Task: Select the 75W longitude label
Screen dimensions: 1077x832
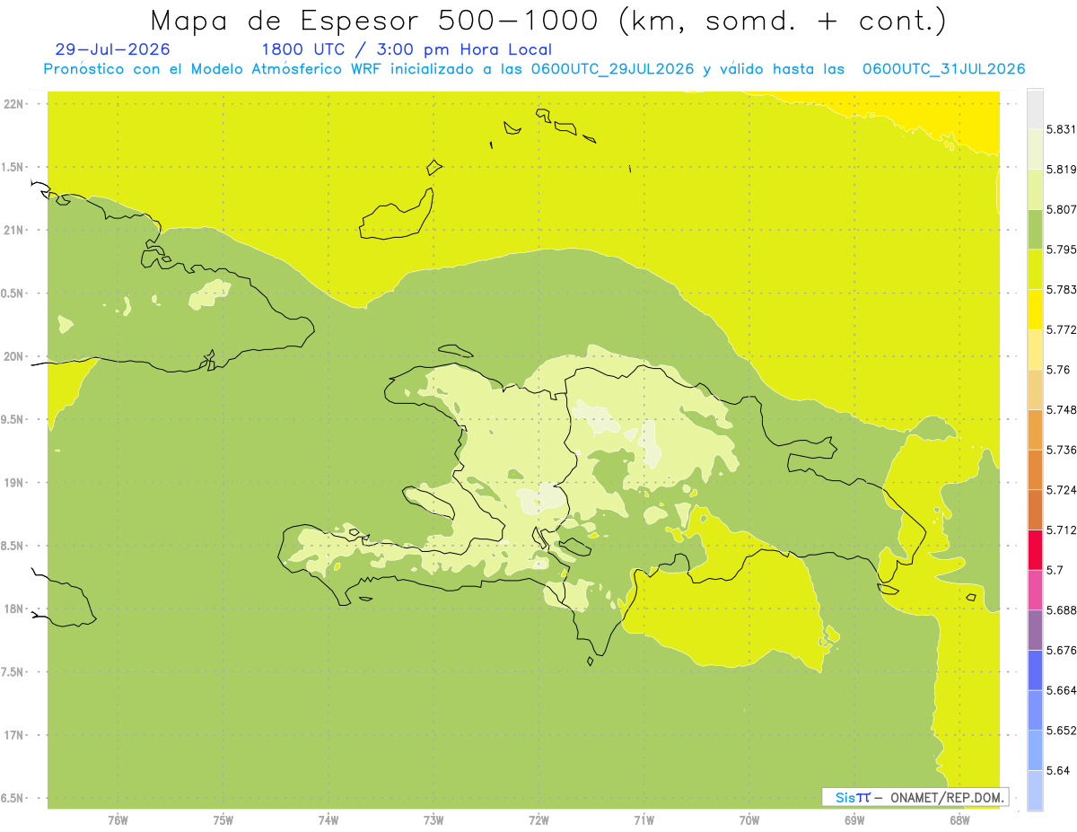Action: [x=223, y=820]
